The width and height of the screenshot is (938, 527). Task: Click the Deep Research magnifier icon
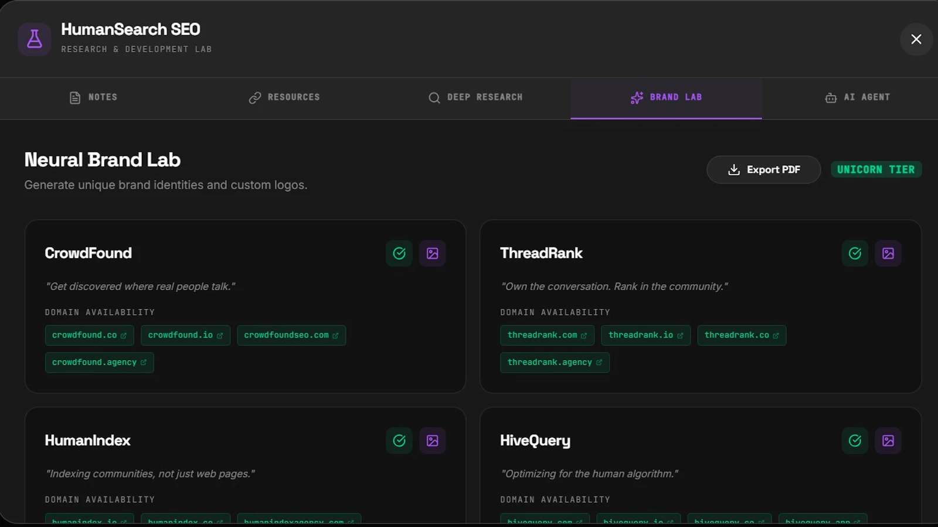tap(434, 98)
